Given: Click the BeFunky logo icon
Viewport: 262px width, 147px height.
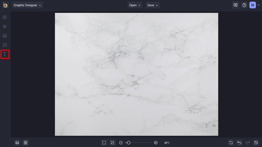Looking at the screenshot, I should click(5, 5).
